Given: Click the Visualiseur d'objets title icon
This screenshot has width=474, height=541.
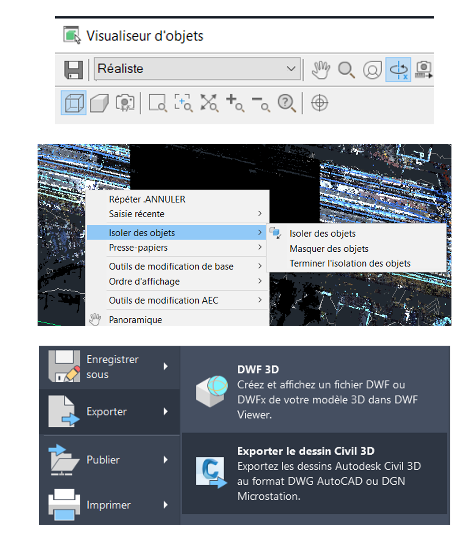Looking at the screenshot, I should click(72, 35).
